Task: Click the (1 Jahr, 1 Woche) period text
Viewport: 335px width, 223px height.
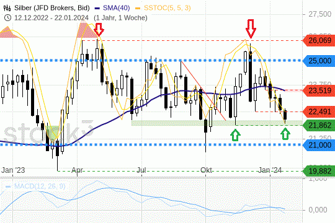Action: pyautogui.click(x=120, y=18)
